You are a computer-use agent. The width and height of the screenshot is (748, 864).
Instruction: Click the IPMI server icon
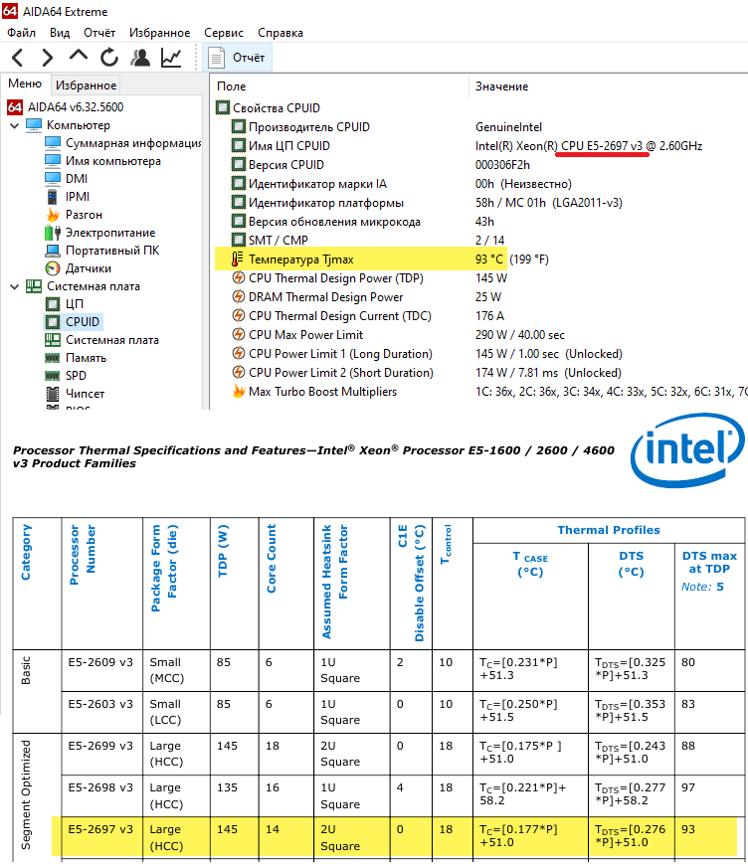point(53,196)
